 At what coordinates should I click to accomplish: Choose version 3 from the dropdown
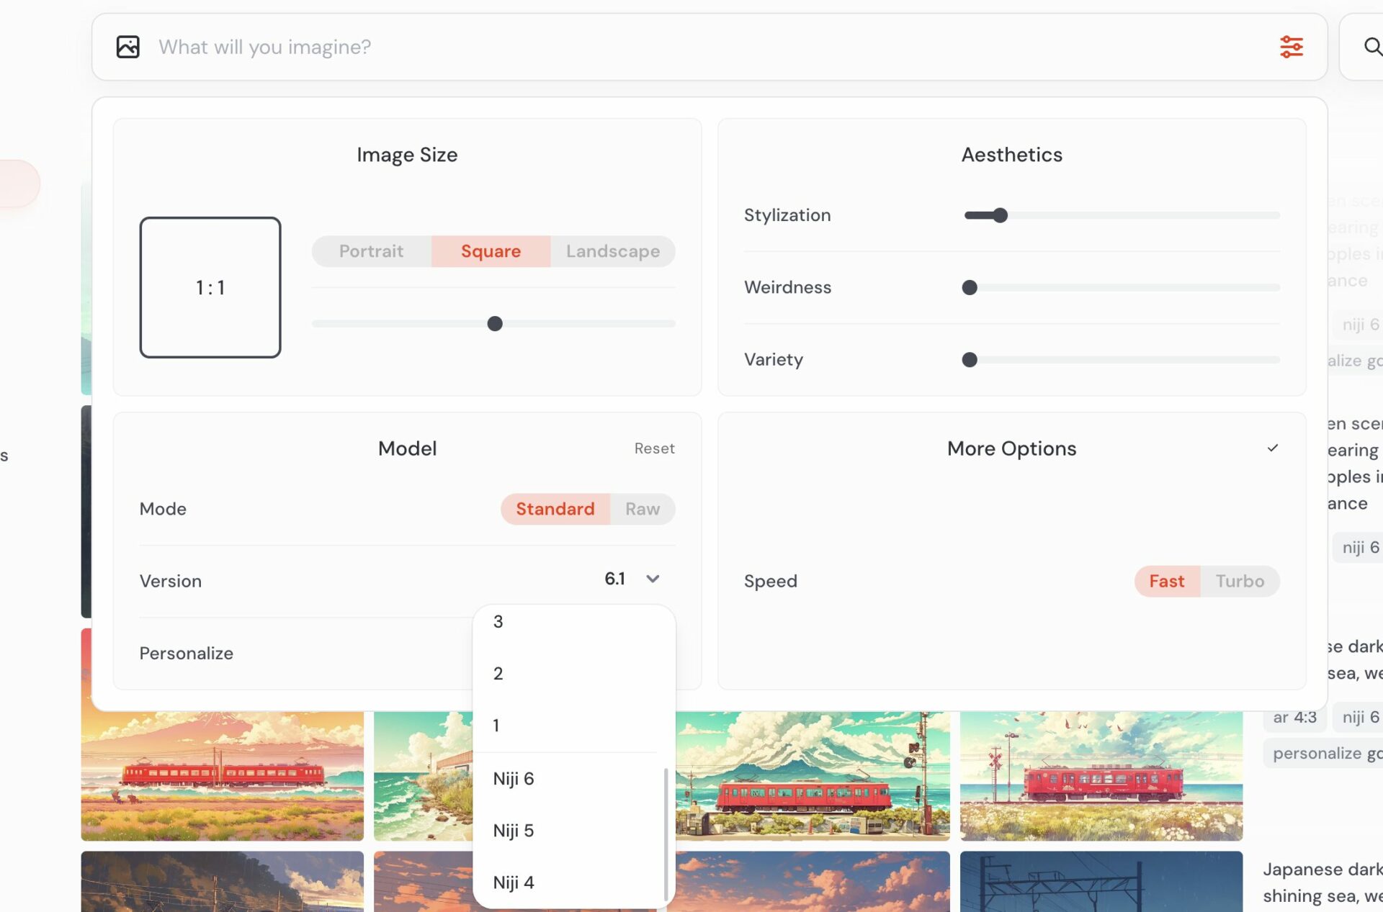coord(498,621)
